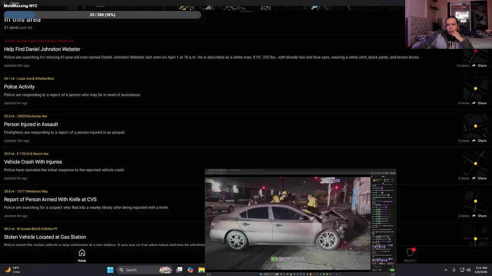This screenshot has height=276, width=492.
Task: Click Updated 55m ago timestamp
Action: 17,66
